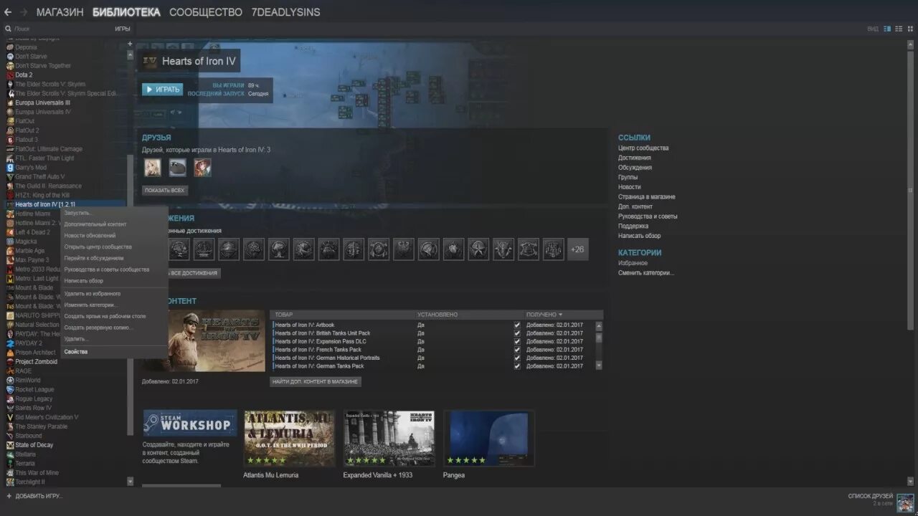This screenshot has height=516, width=918.
Task: Click DLC table scrollbar thumb
Action: (x=599, y=337)
